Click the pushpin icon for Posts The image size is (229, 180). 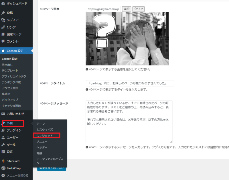[x=3, y=13]
